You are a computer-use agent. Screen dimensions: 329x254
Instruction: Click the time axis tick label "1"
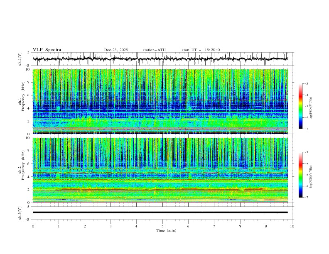coord(59,226)
